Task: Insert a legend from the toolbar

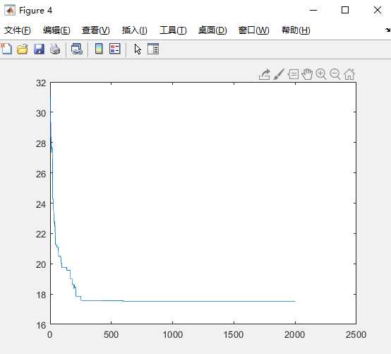Action: point(115,49)
